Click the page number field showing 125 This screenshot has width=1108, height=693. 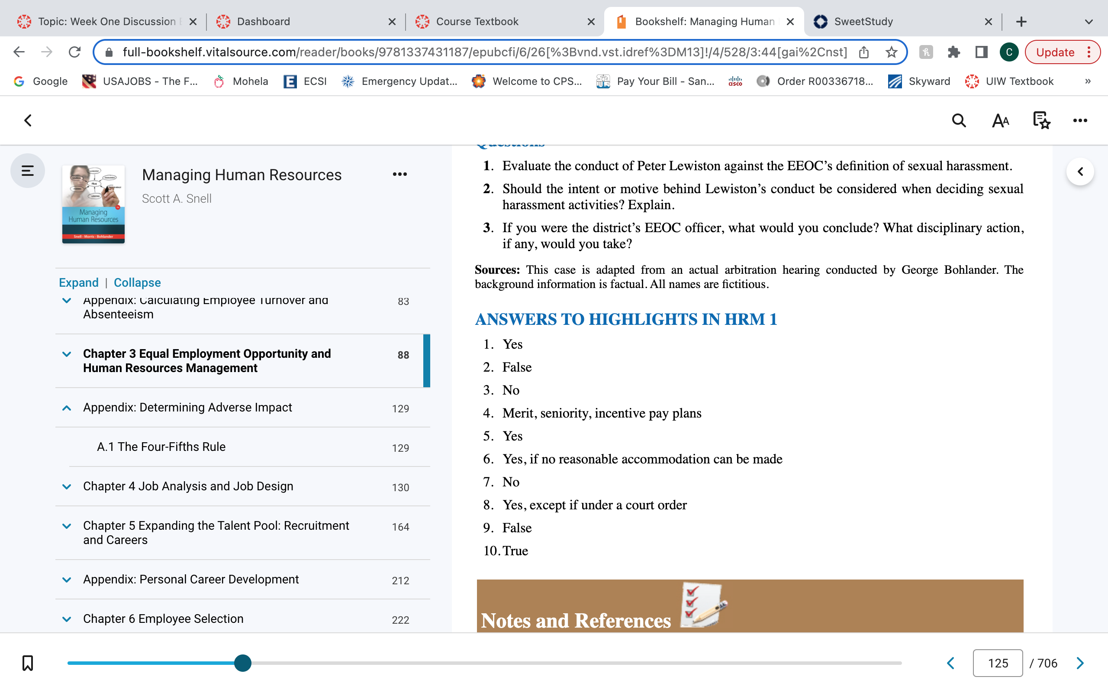(998, 663)
